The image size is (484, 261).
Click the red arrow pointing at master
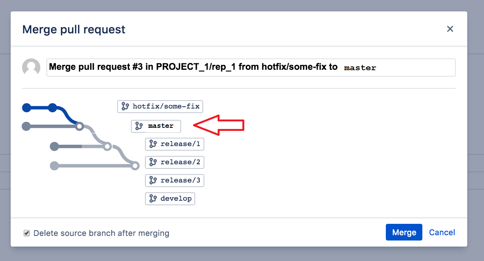coord(219,124)
